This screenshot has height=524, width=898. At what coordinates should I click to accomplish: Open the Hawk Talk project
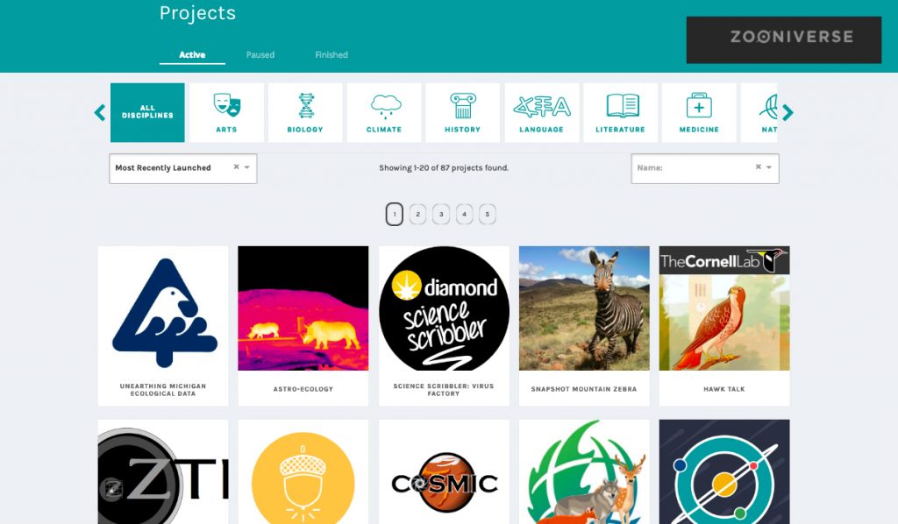tap(724, 324)
